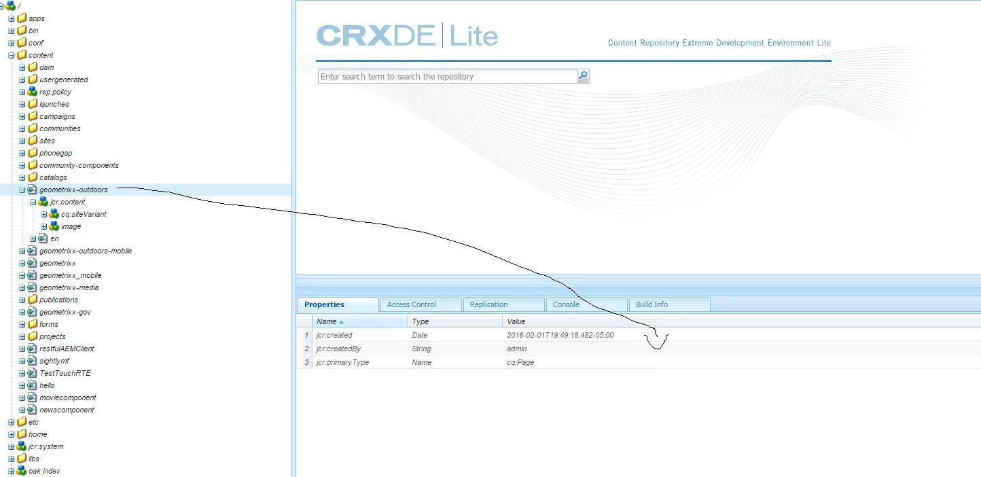Viewport: 981px width, 477px height.
Task: Click the conf folder icon
Action: click(x=22, y=43)
